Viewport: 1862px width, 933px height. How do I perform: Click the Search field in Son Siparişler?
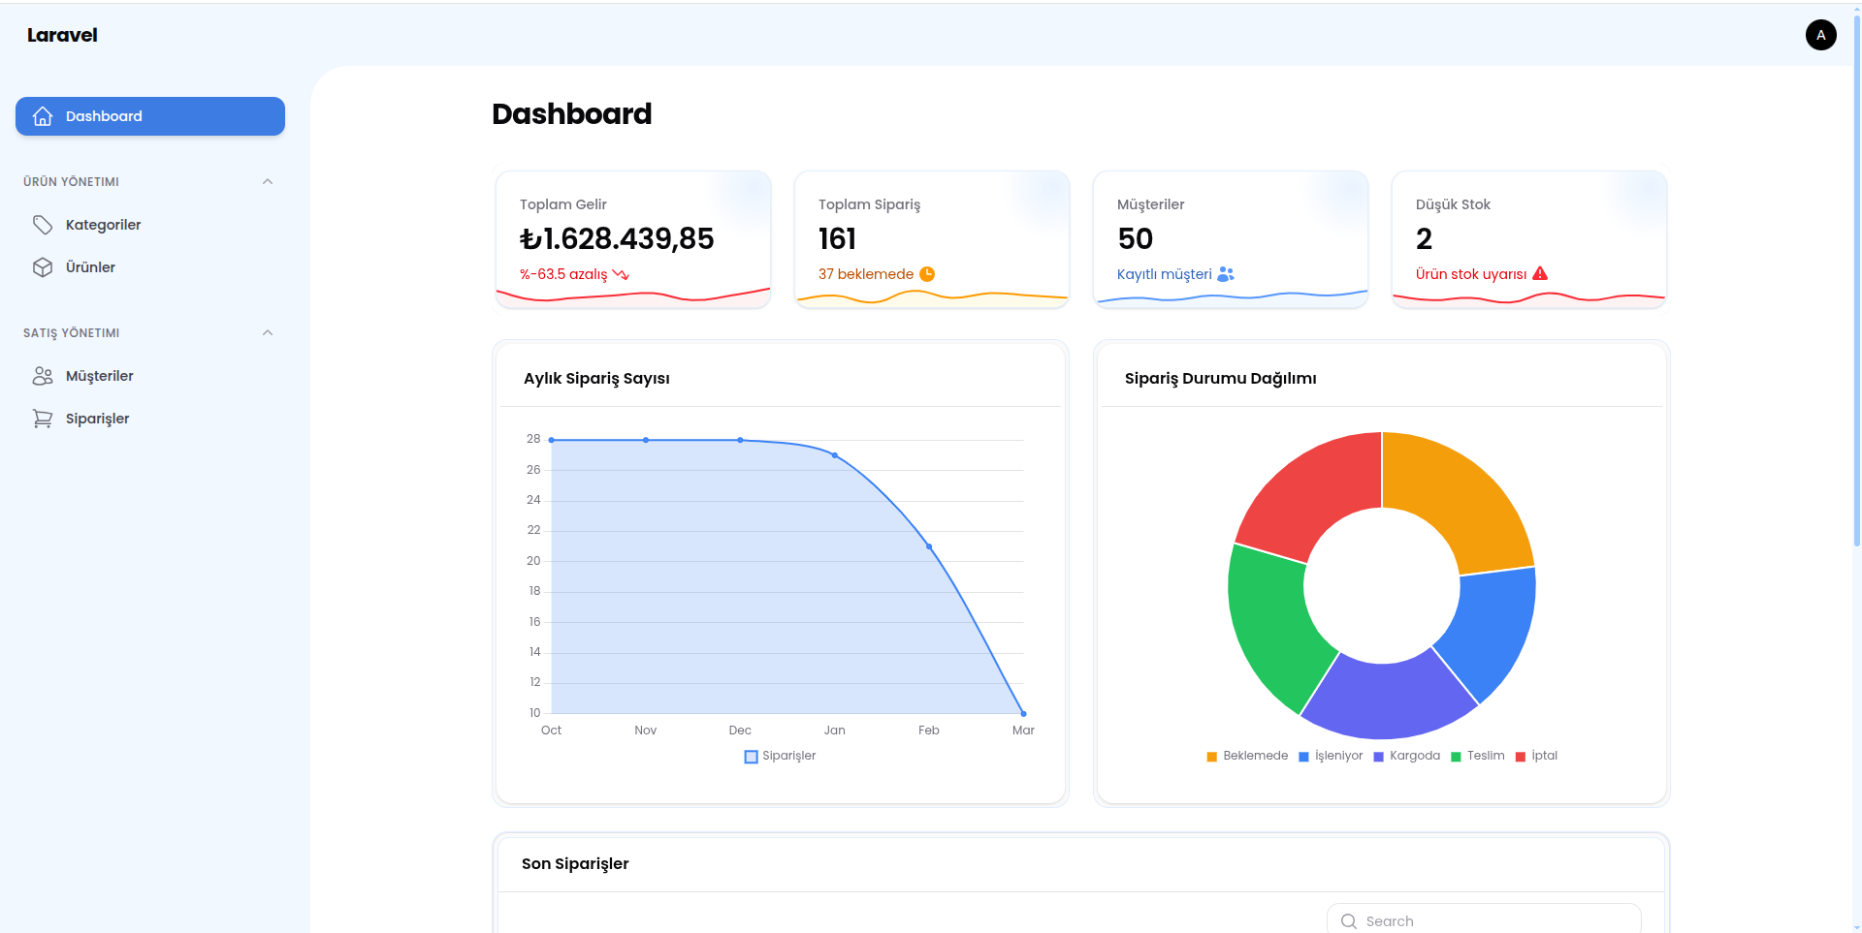coord(1484,920)
